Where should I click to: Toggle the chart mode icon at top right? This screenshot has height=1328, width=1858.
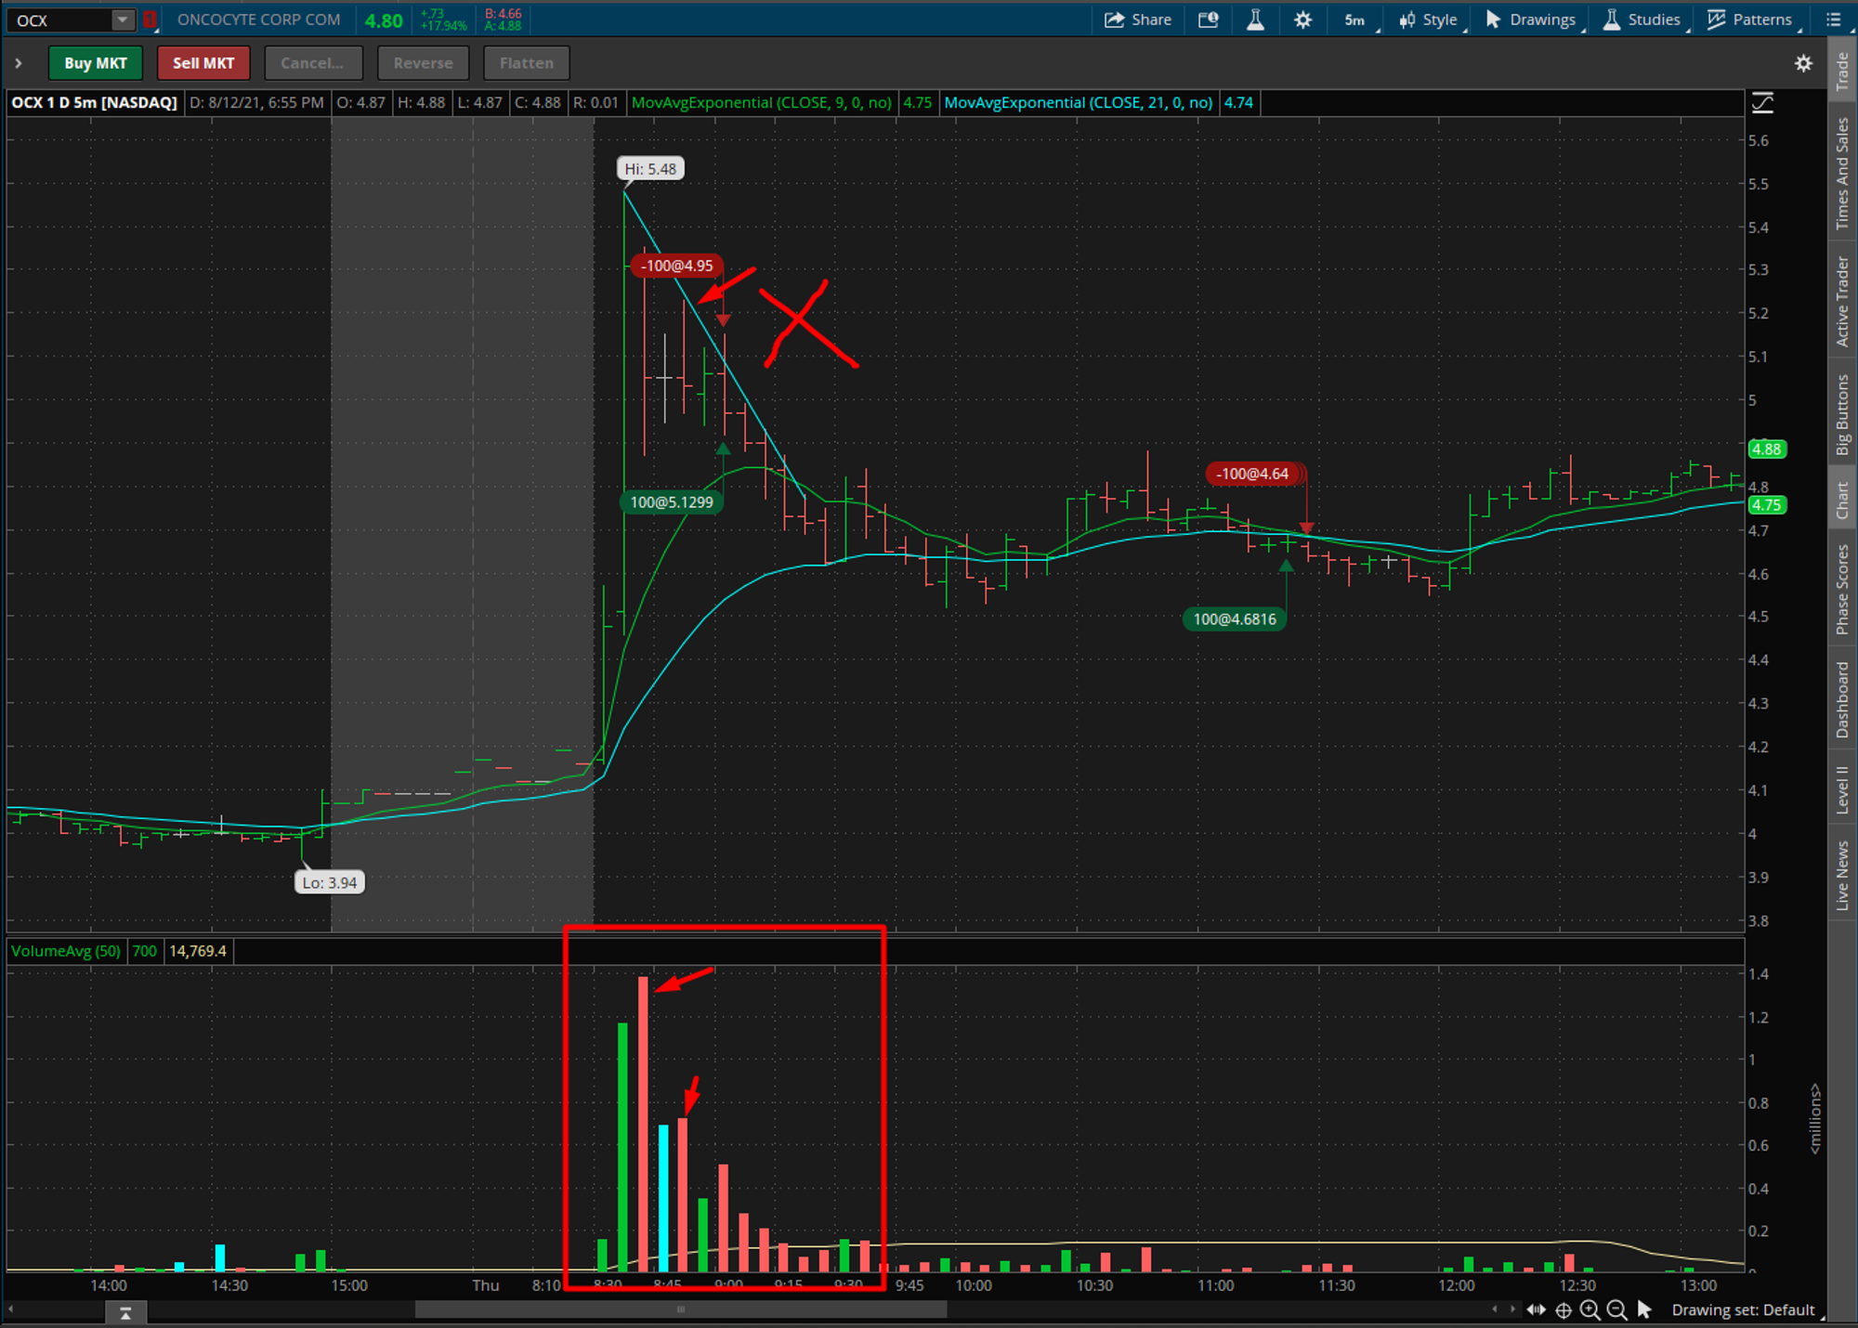(x=1762, y=102)
